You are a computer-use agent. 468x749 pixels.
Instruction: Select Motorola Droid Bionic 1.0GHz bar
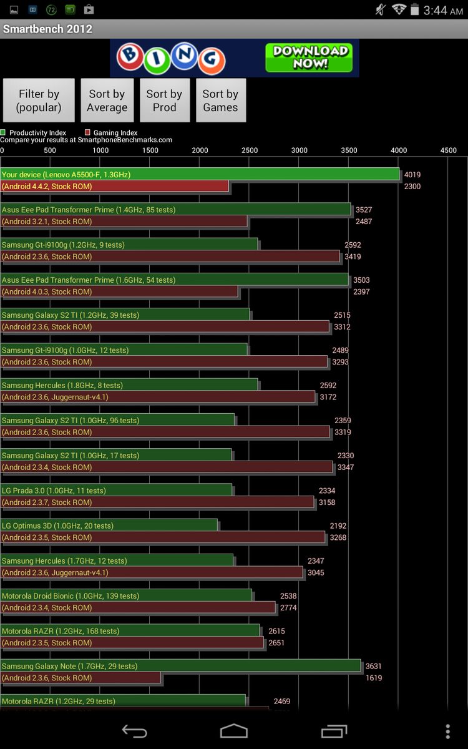click(126, 595)
